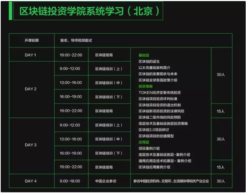
Task: Select the green 投资策略 heading
Action: coord(145,86)
